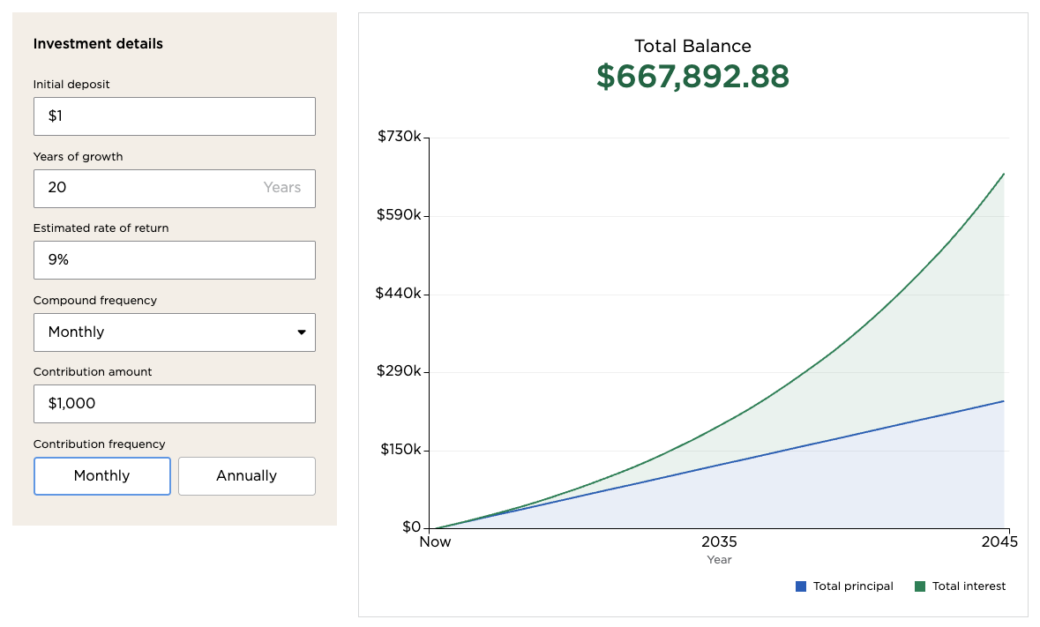The width and height of the screenshot is (1040, 627).
Task: Click the Initial deposit input field
Action: (x=174, y=116)
